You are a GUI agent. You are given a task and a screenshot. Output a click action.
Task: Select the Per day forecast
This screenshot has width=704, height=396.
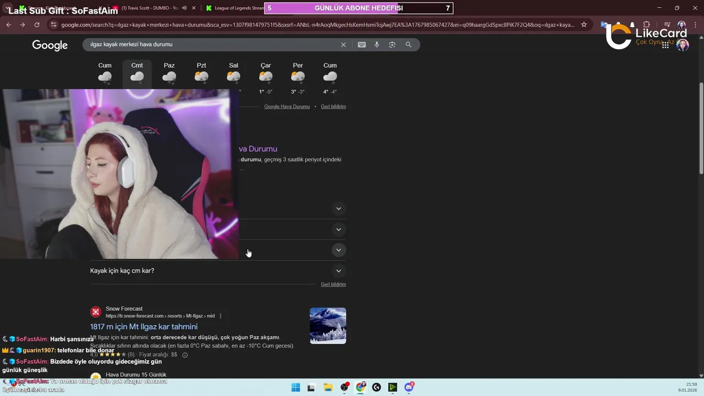(x=298, y=78)
